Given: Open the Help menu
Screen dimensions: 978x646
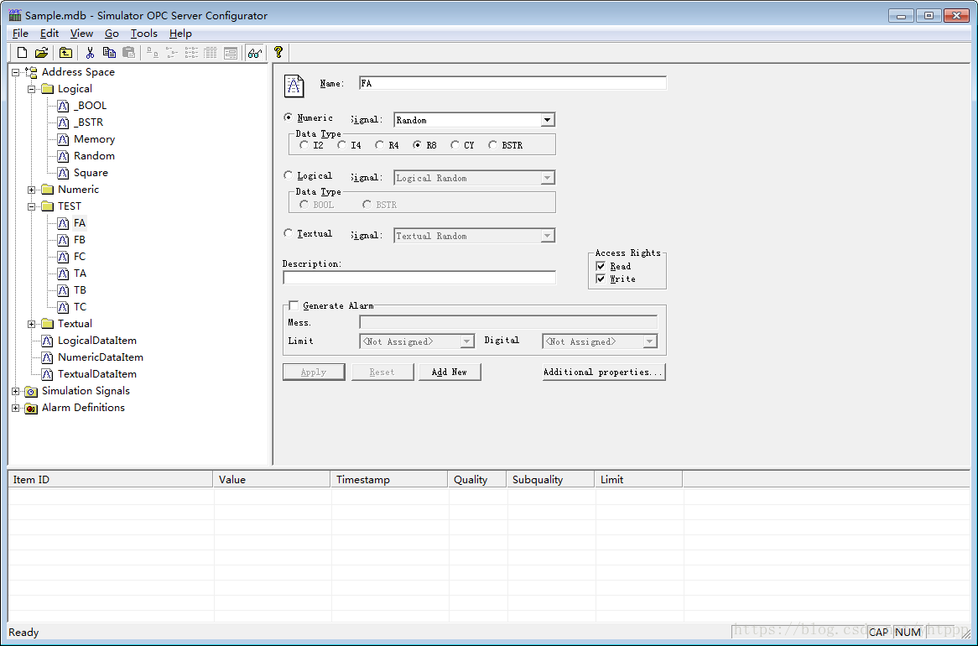Looking at the screenshot, I should pyautogui.click(x=180, y=34).
